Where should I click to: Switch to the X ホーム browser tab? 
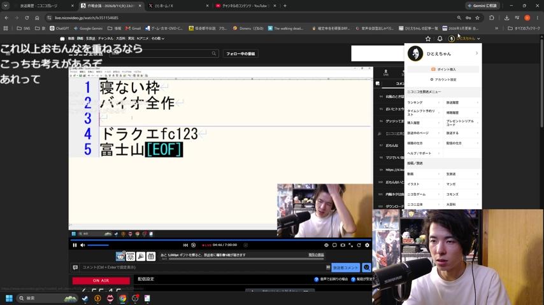[178, 6]
